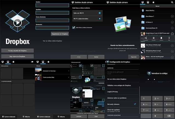Viewport: 175px width, 119px height.
Task: Expand options for the Asus Nexus 7 folder
Action: (172, 16)
